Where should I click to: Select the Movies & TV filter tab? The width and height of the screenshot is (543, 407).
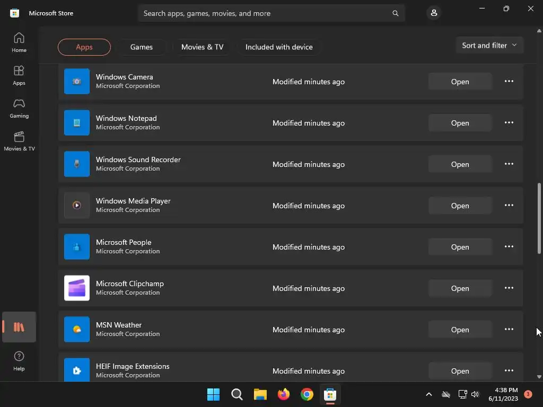[x=202, y=47]
